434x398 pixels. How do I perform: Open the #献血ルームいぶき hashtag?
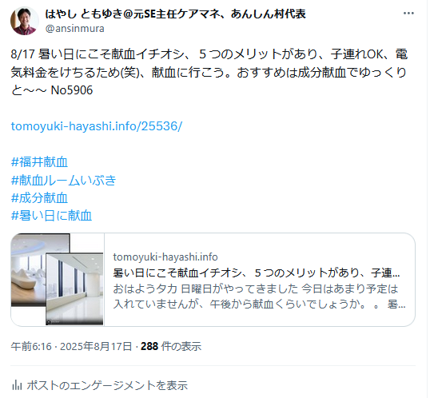[x=63, y=180]
